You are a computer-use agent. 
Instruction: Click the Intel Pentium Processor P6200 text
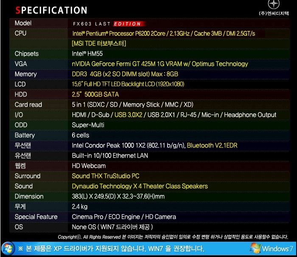point(163,34)
